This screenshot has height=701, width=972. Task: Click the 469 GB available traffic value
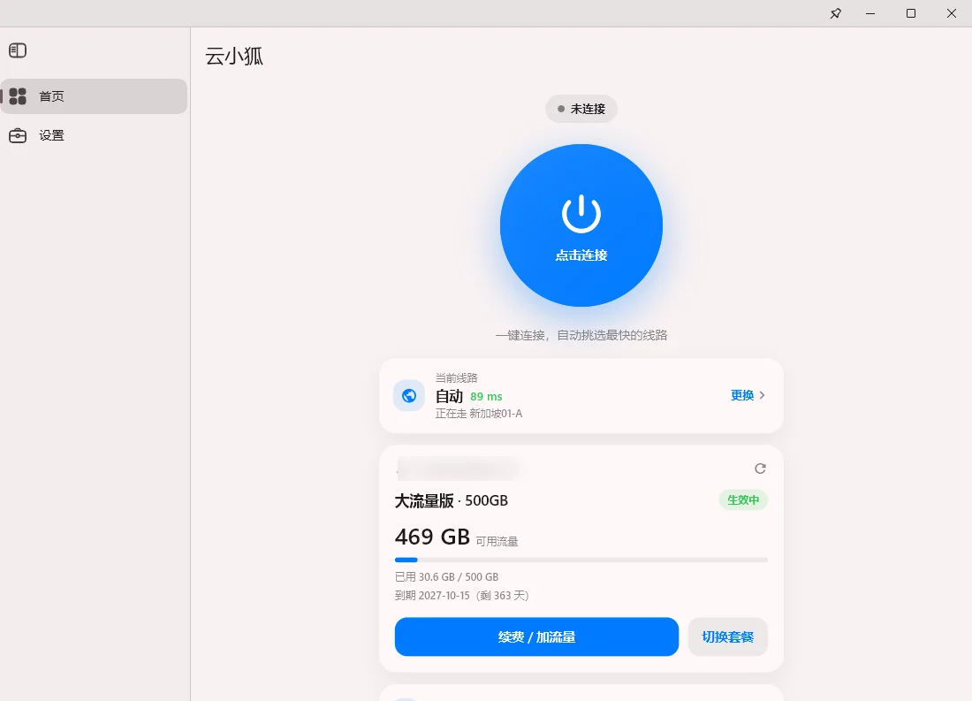click(x=433, y=537)
